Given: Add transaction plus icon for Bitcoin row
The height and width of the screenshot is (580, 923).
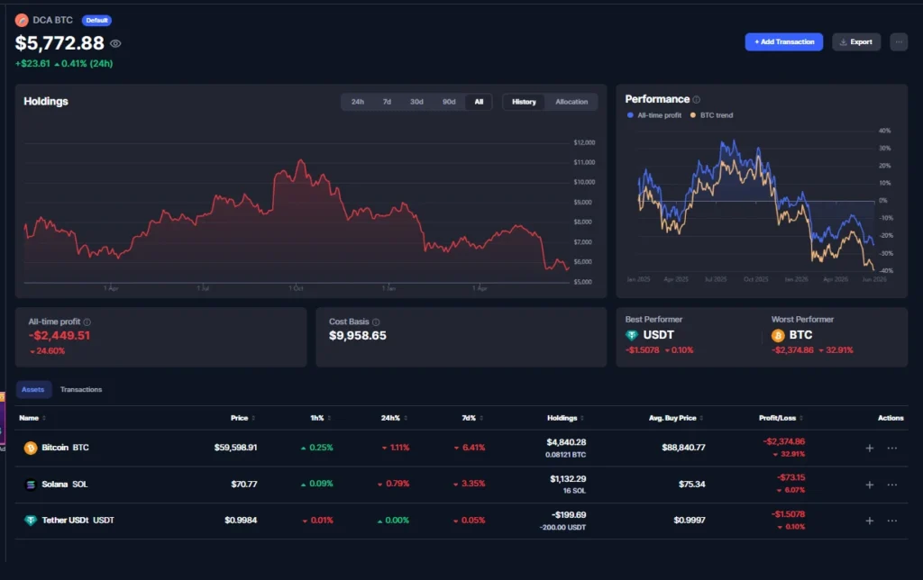Looking at the screenshot, I should pos(870,449).
